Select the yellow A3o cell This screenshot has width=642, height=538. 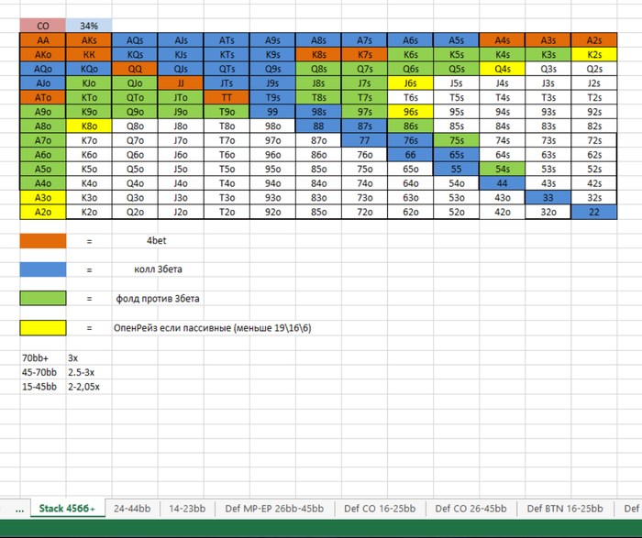[43, 198]
